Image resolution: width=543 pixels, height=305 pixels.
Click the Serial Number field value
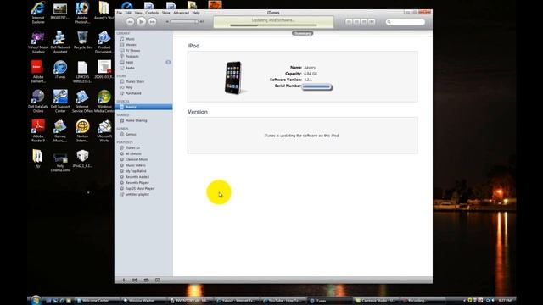[316, 86]
